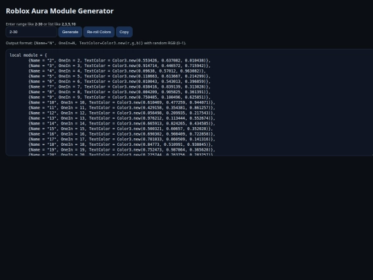Click the code line with Name = "8"
The image size is (373, 280).
119,92
